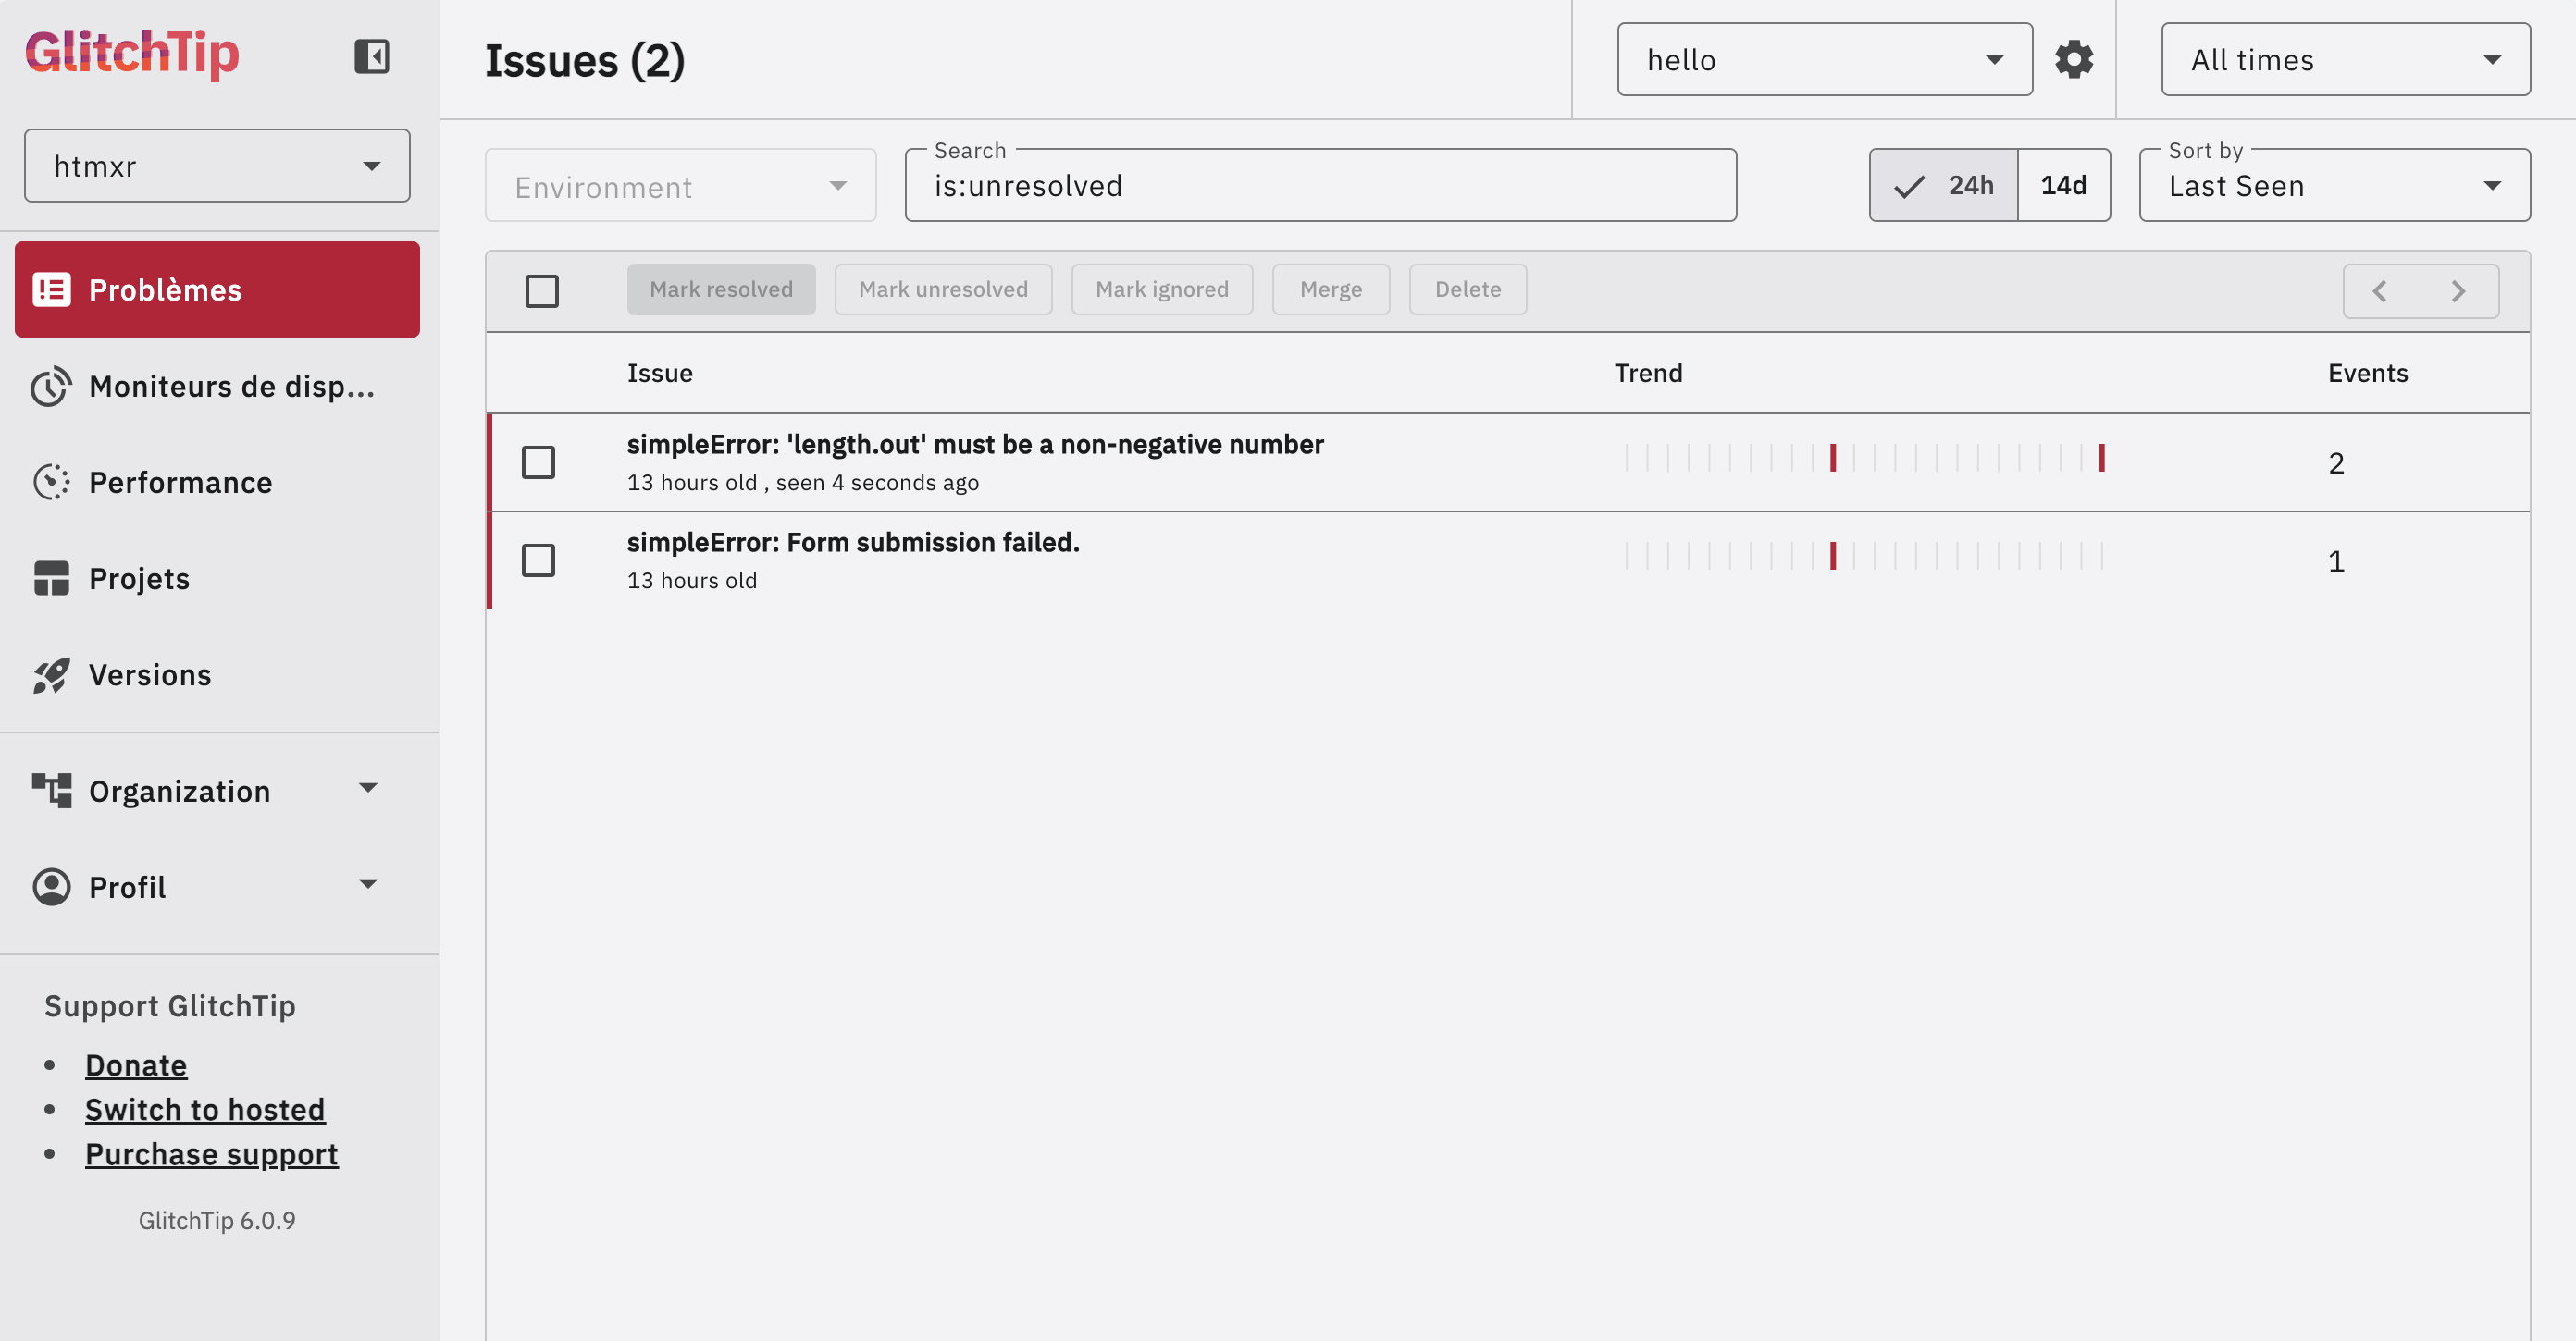The width and height of the screenshot is (2576, 1341).
Task: Open the Sort by Last Seen dropdown
Action: (2334, 186)
